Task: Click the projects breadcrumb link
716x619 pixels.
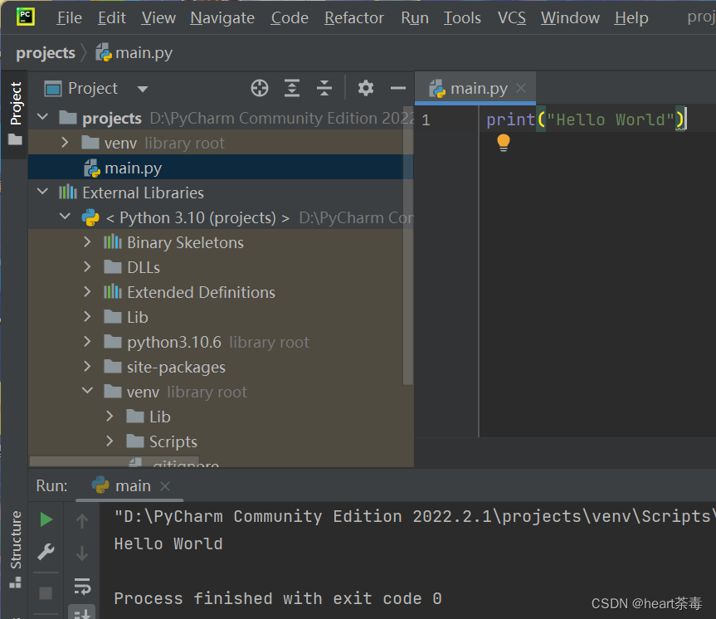Action: click(46, 52)
